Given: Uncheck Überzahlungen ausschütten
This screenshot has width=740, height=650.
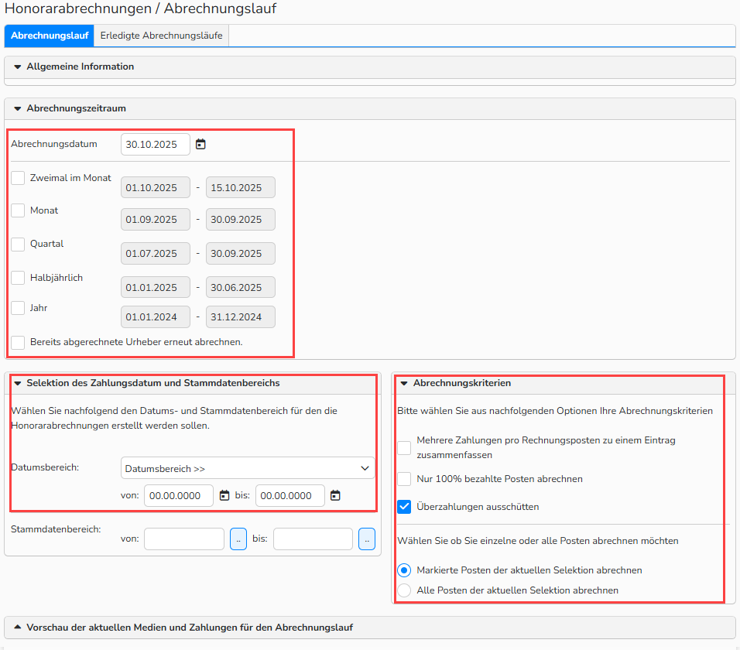Looking at the screenshot, I should click(404, 507).
